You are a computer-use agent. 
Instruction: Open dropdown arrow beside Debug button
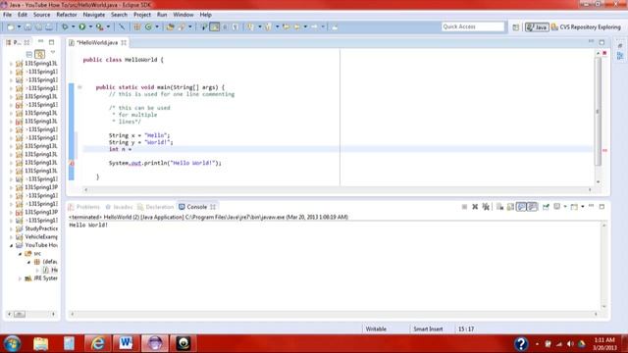coord(73,26)
